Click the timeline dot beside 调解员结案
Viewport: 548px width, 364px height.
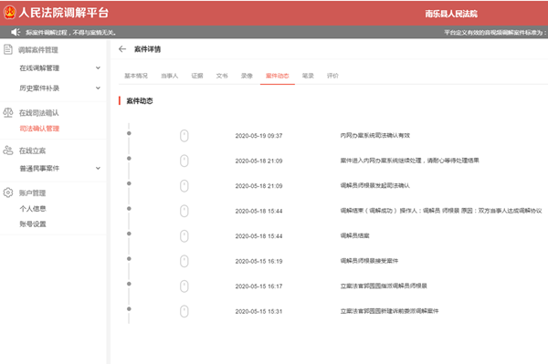point(129,234)
